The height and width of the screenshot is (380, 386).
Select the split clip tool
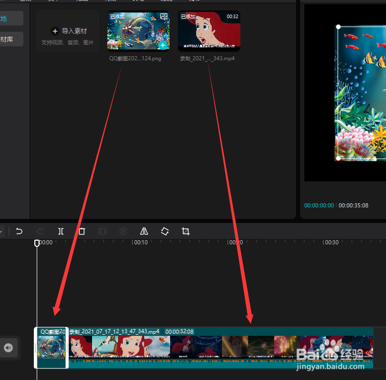61,231
